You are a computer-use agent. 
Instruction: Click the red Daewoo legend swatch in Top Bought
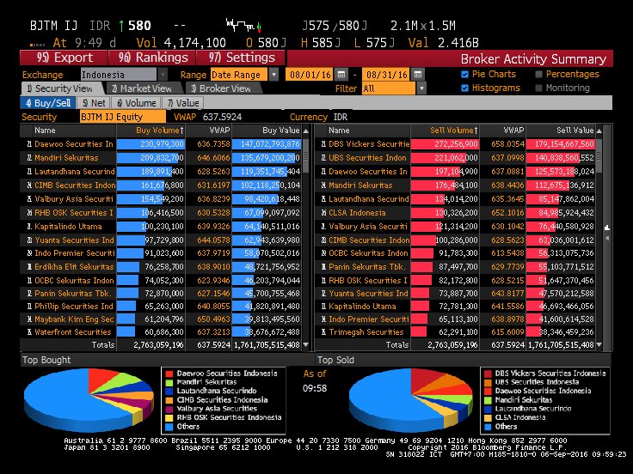point(169,374)
